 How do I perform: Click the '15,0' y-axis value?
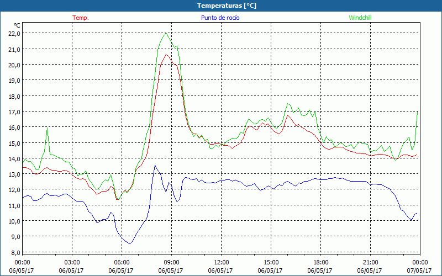(15, 143)
